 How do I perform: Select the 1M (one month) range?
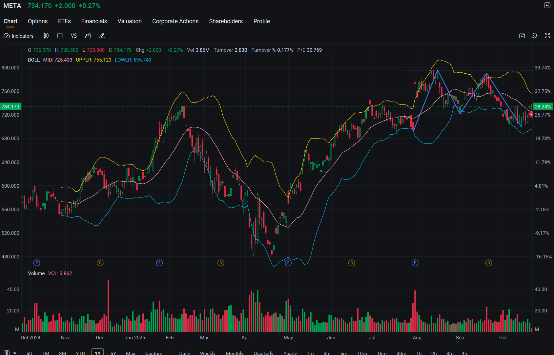coord(46,353)
